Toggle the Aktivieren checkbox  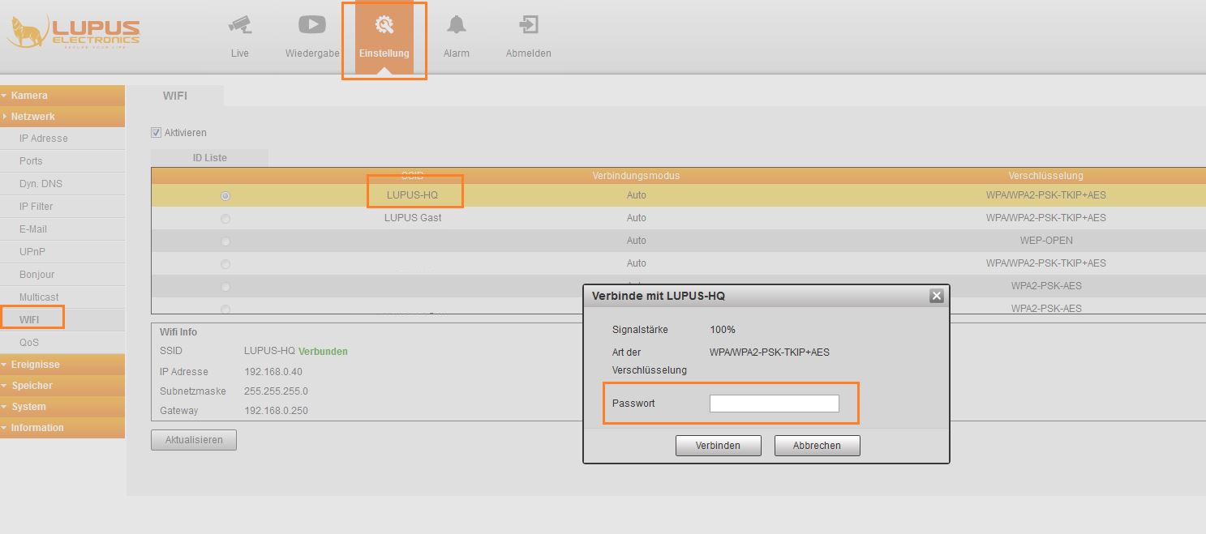(x=156, y=133)
